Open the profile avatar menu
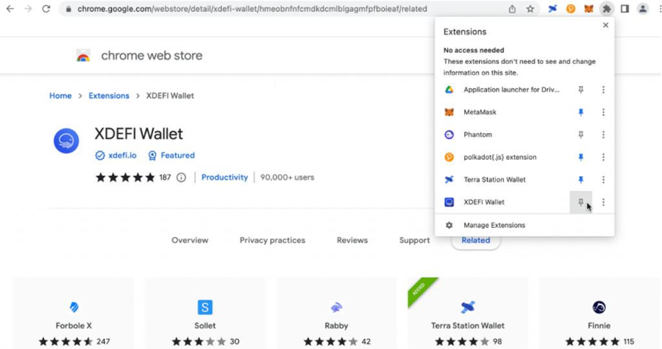The image size is (662, 349). pyautogui.click(x=643, y=9)
